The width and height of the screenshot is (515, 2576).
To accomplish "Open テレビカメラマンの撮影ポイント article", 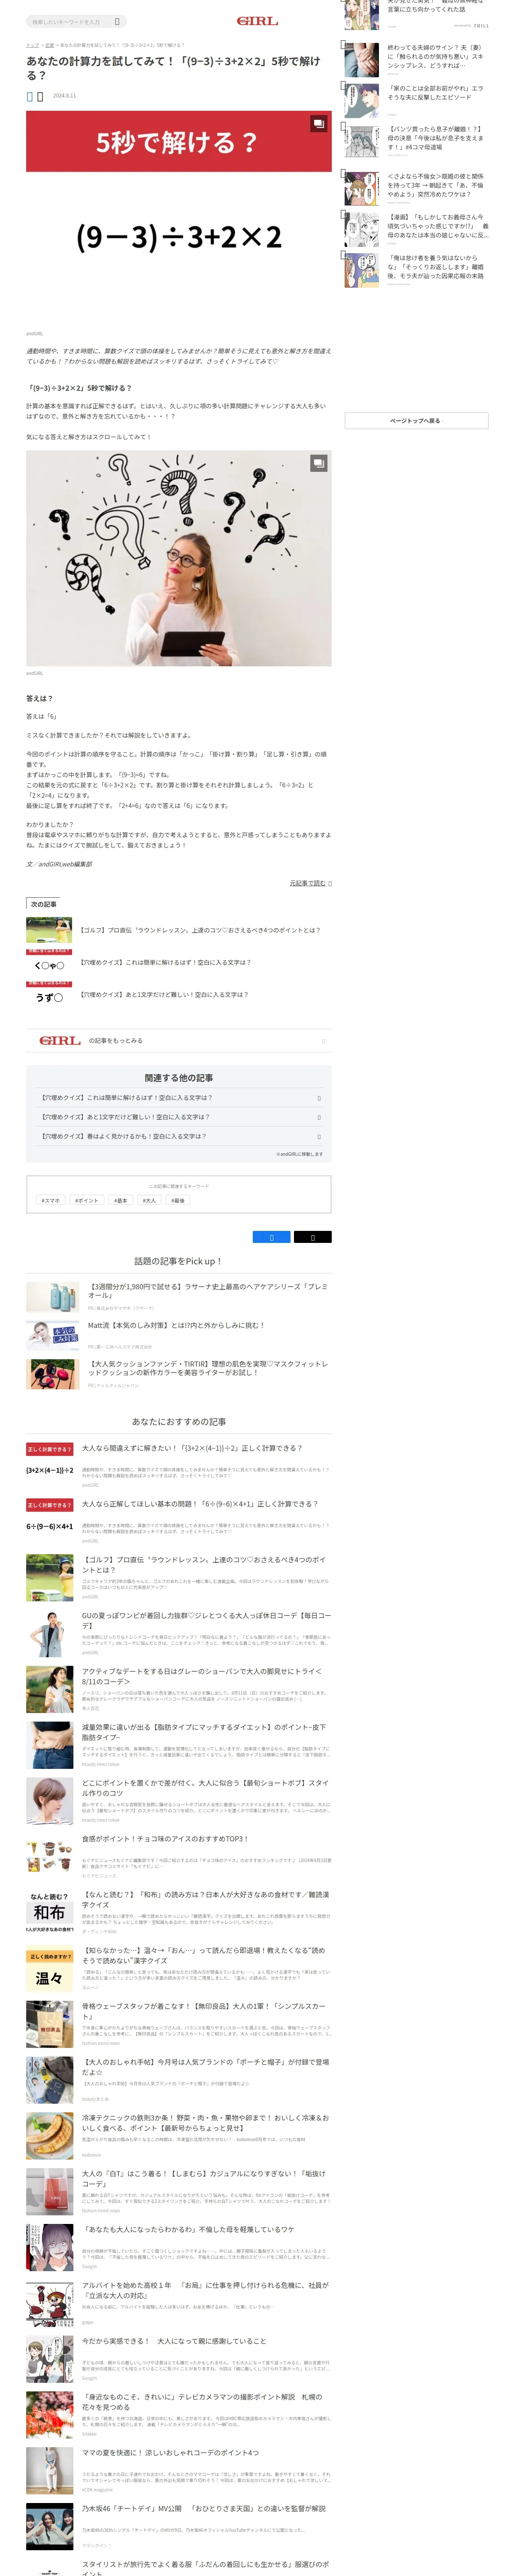I will point(202,2402).
